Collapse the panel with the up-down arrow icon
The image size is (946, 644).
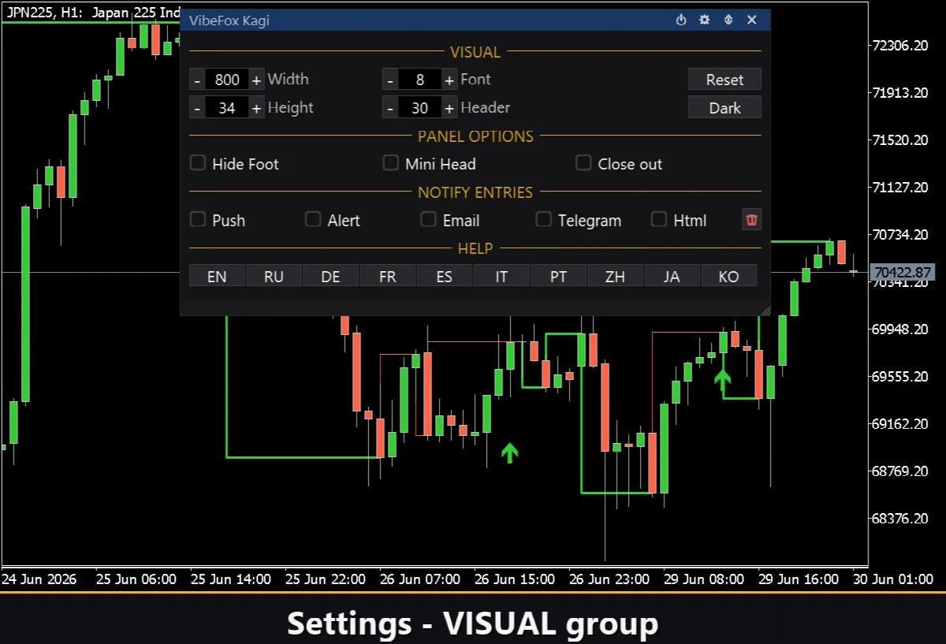[728, 20]
